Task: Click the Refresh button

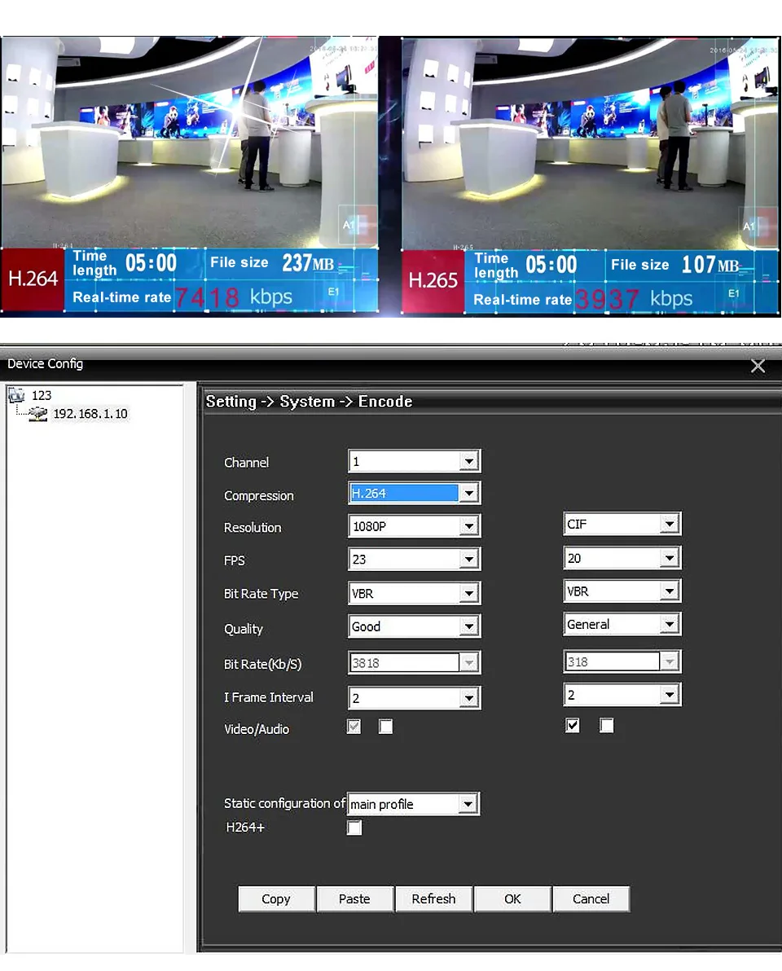Action: (433, 899)
